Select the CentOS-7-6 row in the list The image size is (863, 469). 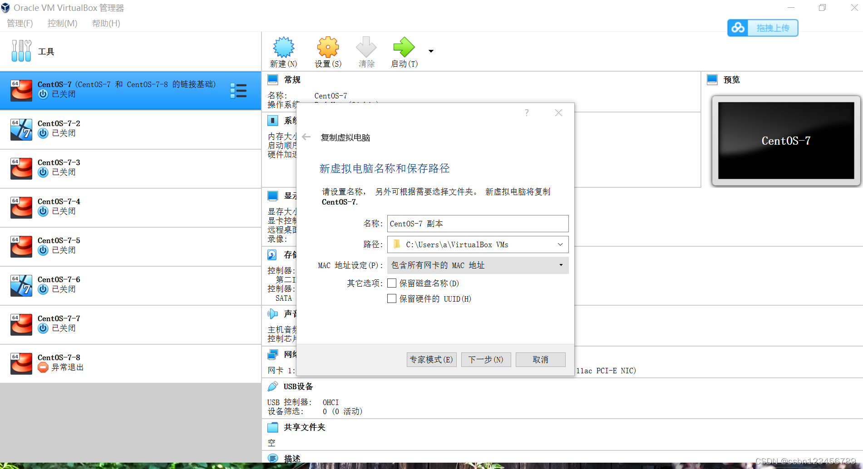pyautogui.click(x=131, y=286)
